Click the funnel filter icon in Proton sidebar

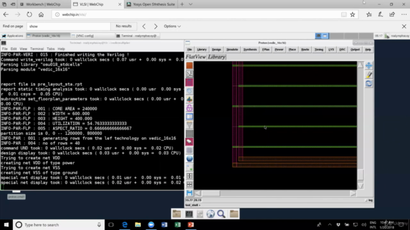point(190,125)
